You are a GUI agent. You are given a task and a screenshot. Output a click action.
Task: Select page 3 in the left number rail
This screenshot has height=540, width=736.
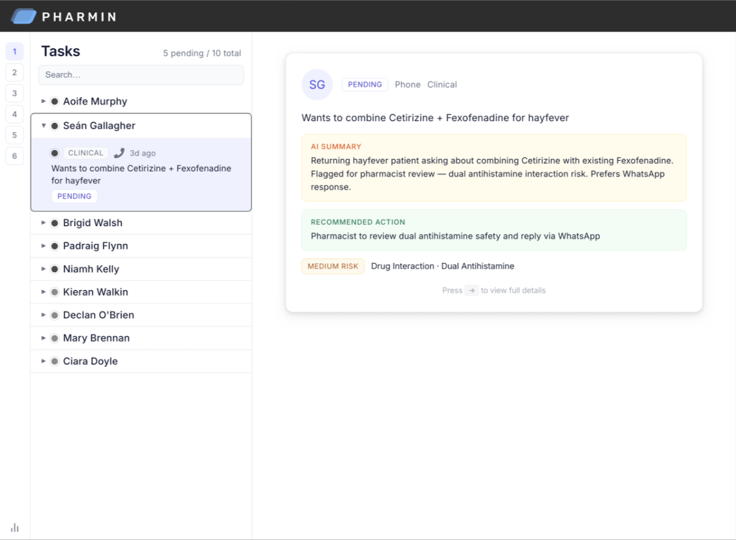click(14, 93)
